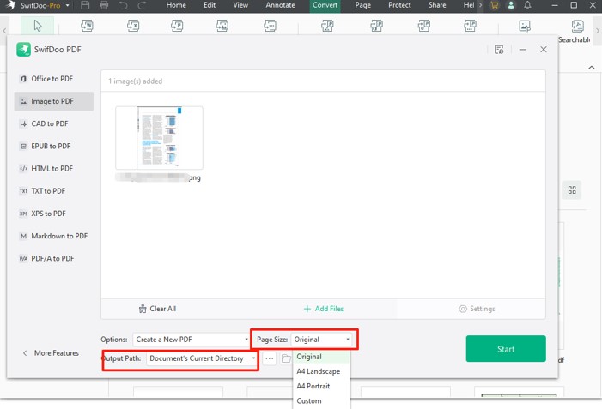
Task: Open the Options dropdown Create a New PDF
Action: [x=192, y=340]
